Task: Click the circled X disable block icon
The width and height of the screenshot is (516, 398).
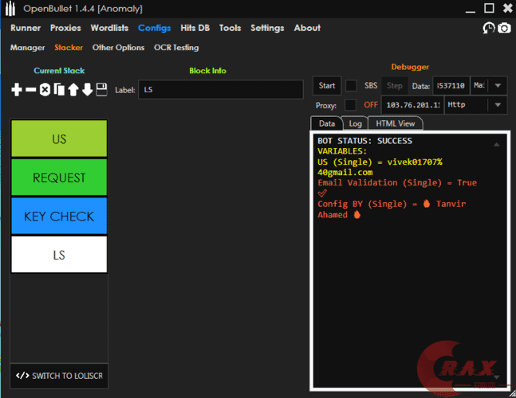Action: click(45, 89)
